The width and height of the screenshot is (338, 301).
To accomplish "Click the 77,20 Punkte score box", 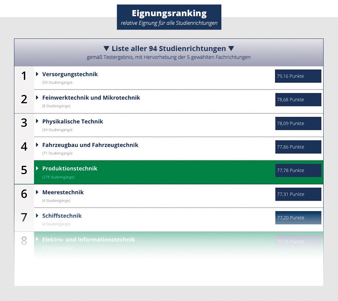I will 298,218.
